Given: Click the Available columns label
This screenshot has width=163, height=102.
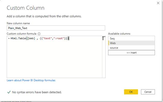Looking at the screenshot, I should (x=119, y=34).
